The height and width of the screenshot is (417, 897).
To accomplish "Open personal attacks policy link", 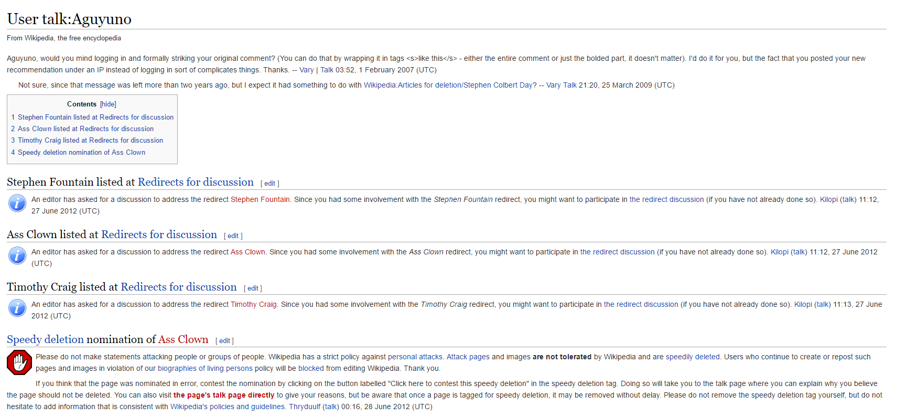I will (415, 357).
